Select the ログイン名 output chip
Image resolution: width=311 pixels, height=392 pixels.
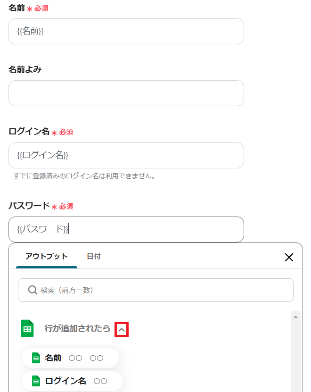[x=72, y=381]
